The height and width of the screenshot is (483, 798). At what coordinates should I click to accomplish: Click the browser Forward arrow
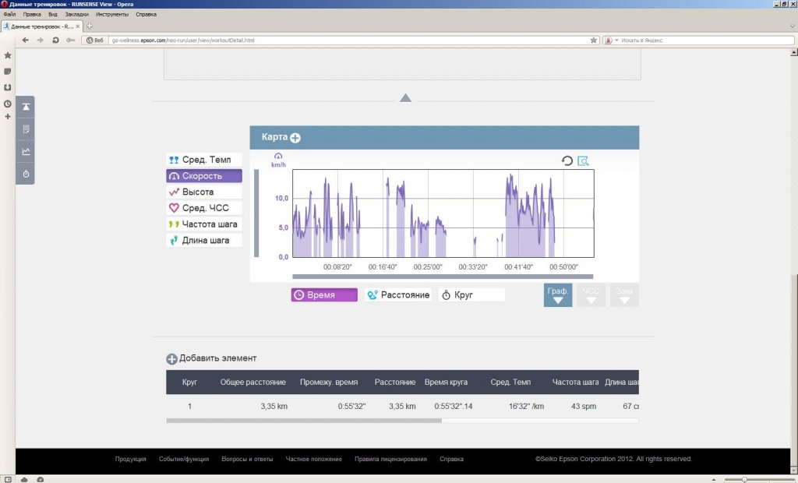pyautogui.click(x=41, y=41)
